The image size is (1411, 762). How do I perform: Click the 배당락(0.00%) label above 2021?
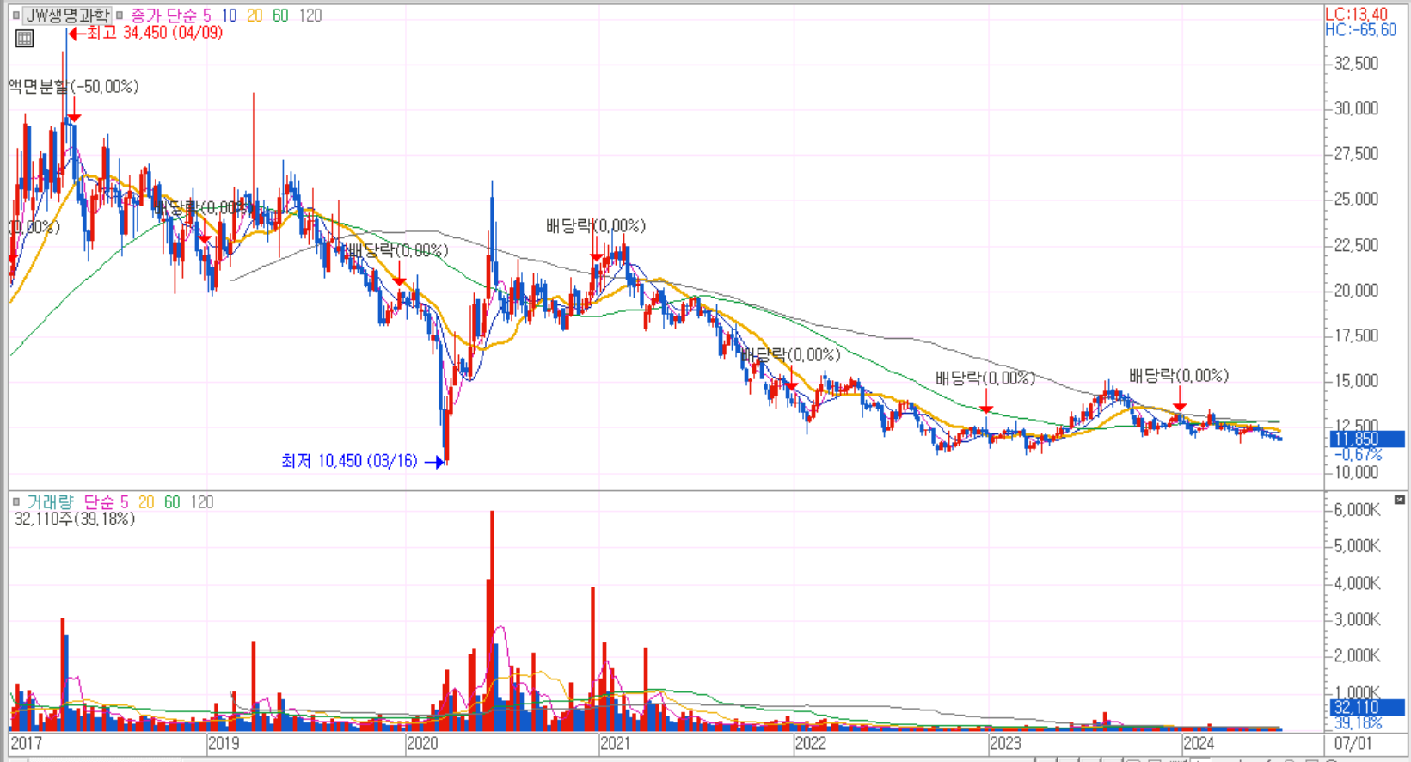[x=596, y=226]
